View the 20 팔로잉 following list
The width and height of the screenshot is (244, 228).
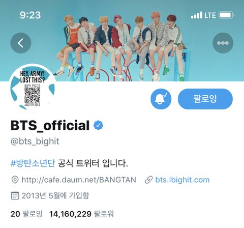coord(26,214)
